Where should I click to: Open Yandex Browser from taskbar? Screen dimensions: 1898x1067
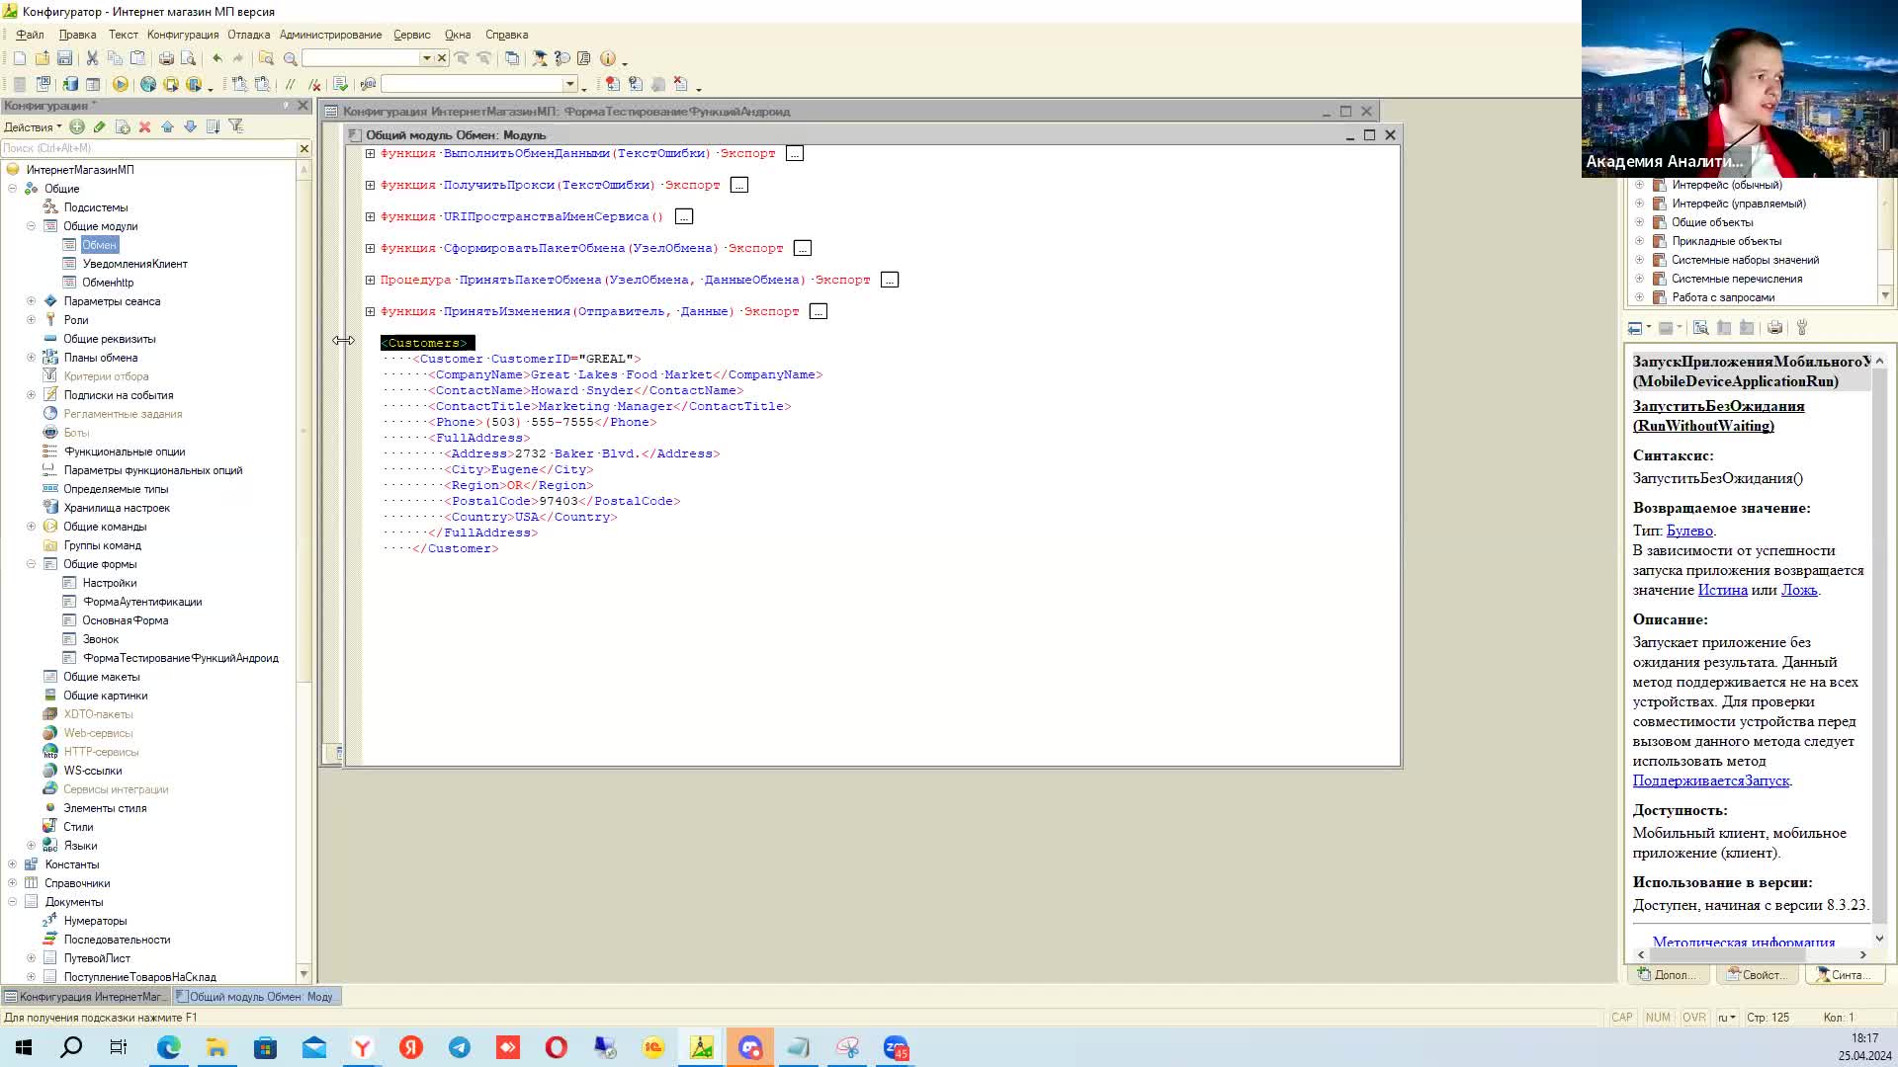coord(363,1047)
